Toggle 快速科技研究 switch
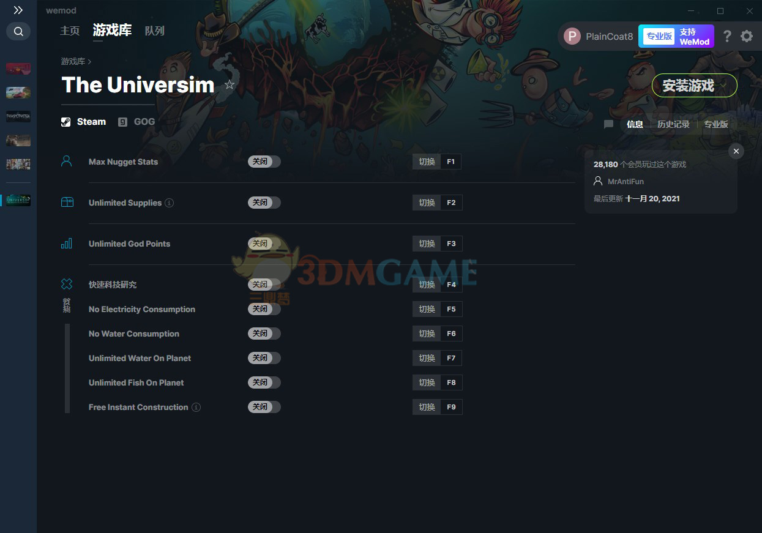 264,285
